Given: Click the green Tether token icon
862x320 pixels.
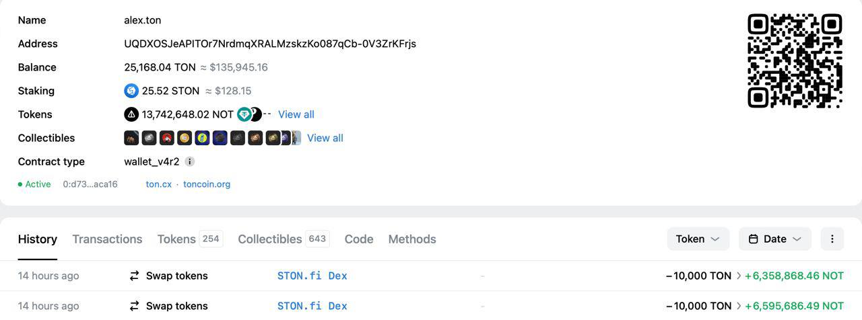Looking at the screenshot, I should pos(244,114).
